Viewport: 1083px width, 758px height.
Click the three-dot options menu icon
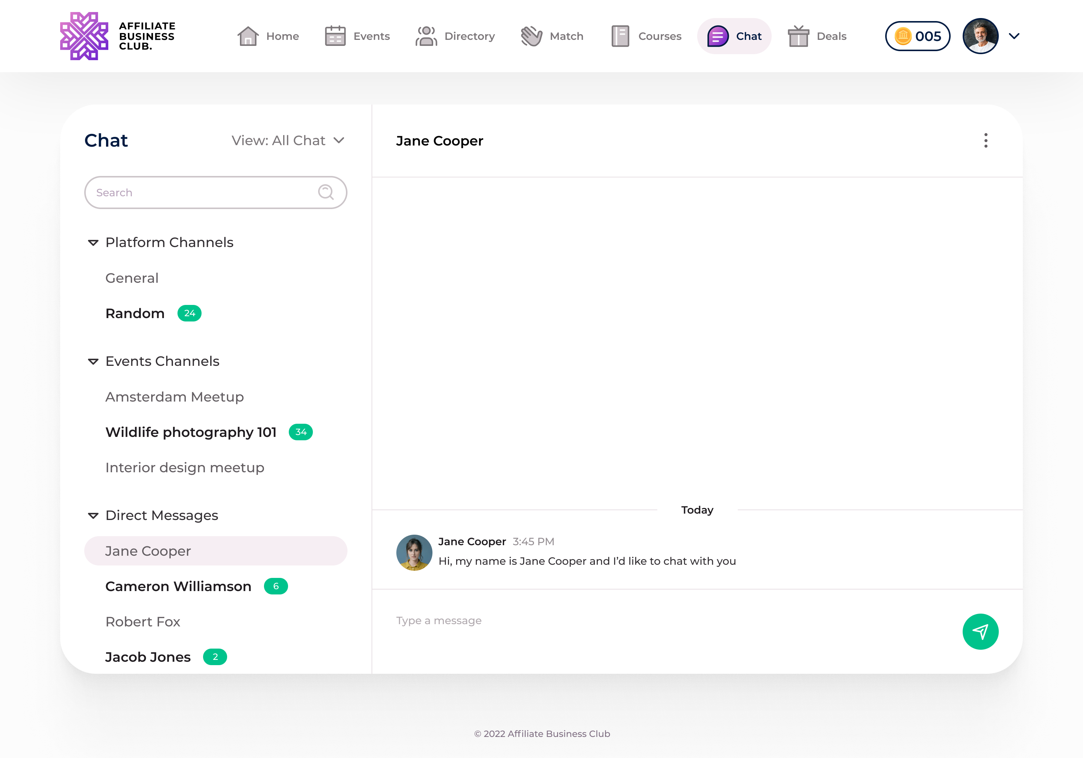click(986, 140)
